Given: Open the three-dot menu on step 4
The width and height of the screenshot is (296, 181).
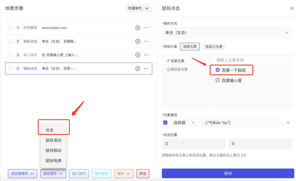Looking at the screenshot, I should click(x=146, y=69).
